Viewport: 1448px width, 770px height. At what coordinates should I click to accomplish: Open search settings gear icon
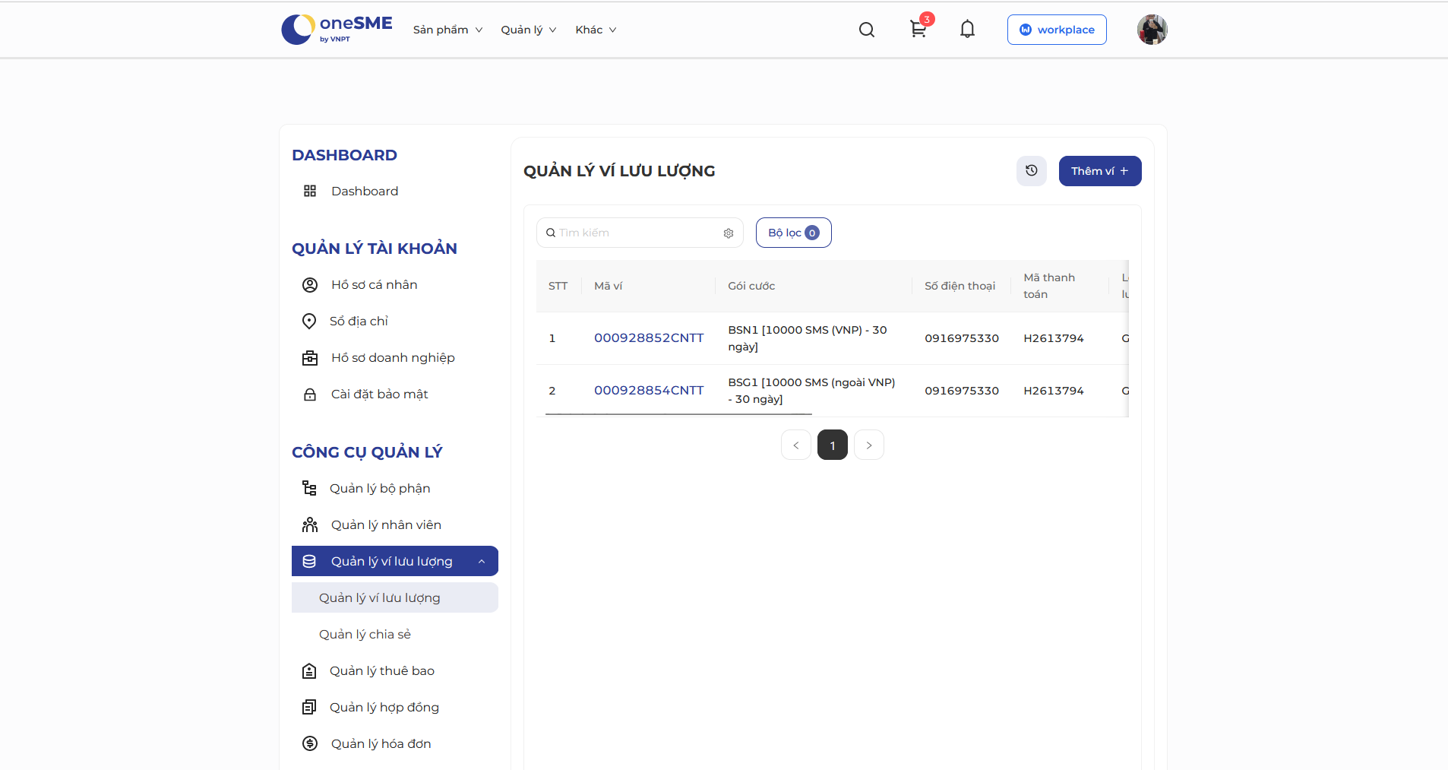coord(729,233)
